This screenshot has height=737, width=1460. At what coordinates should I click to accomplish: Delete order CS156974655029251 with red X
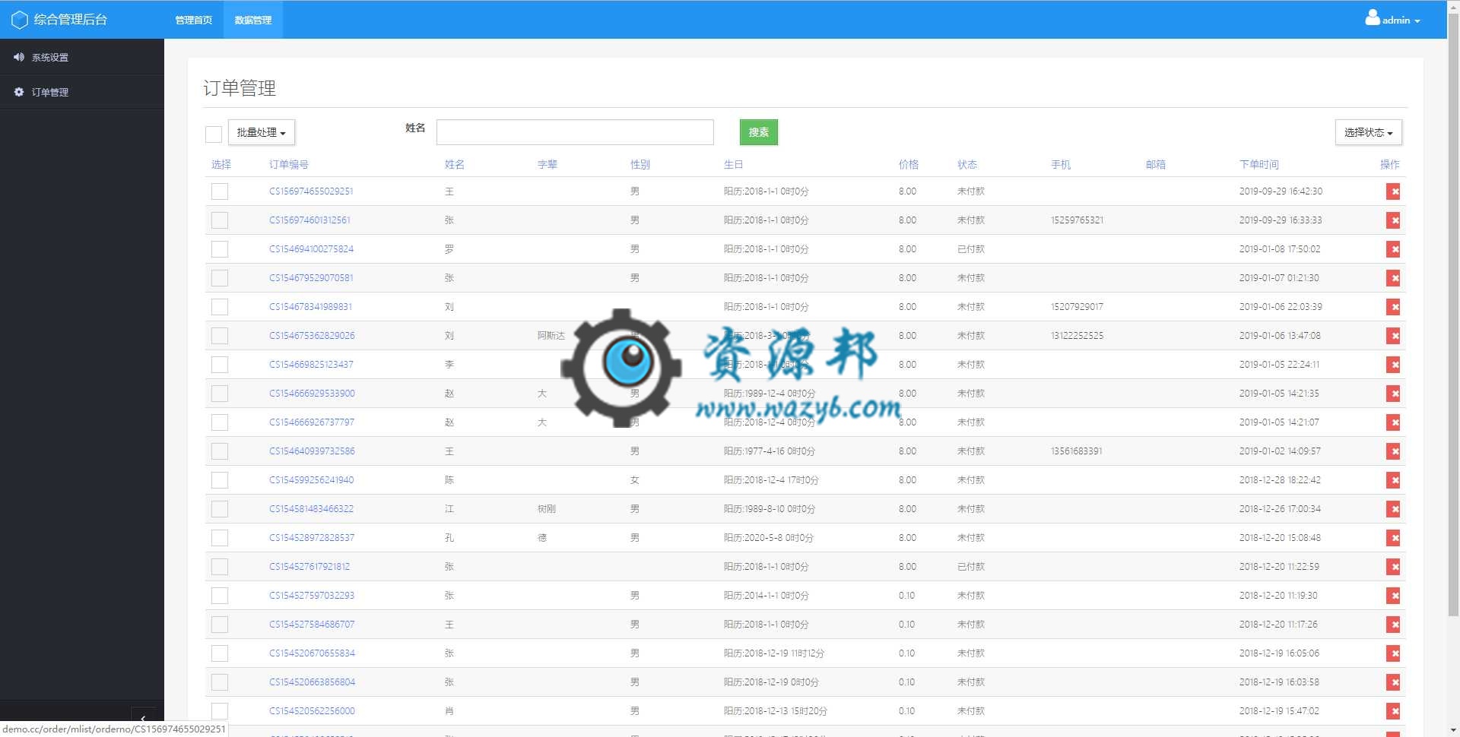(x=1393, y=191)
